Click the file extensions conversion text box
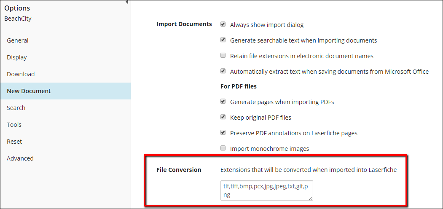Screen dimensions: 443x209 267,190
